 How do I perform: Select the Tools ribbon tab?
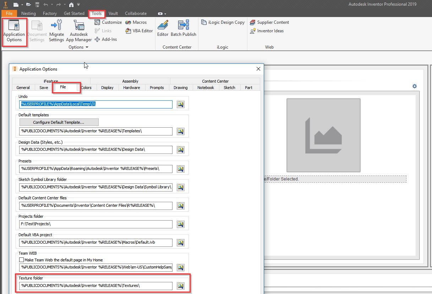click(x=97, y=13)
